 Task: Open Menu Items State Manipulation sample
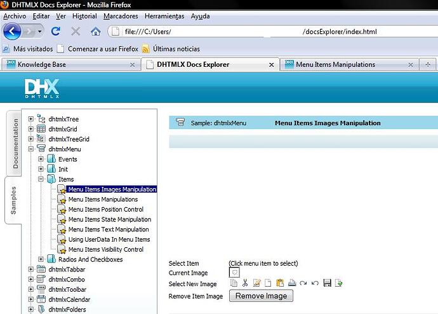[x=110, y=219]
